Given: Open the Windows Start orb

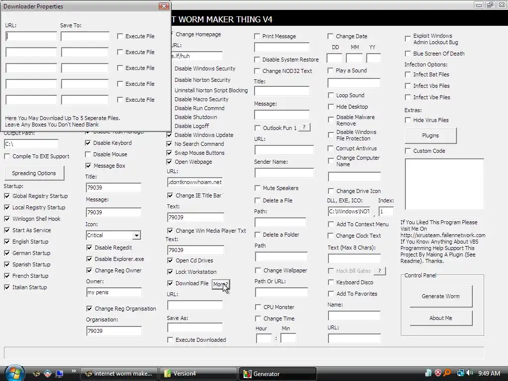Looking at the screenshot, I should [x=15, y=373].
